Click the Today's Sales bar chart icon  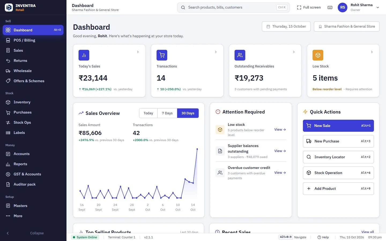point(84,55)
